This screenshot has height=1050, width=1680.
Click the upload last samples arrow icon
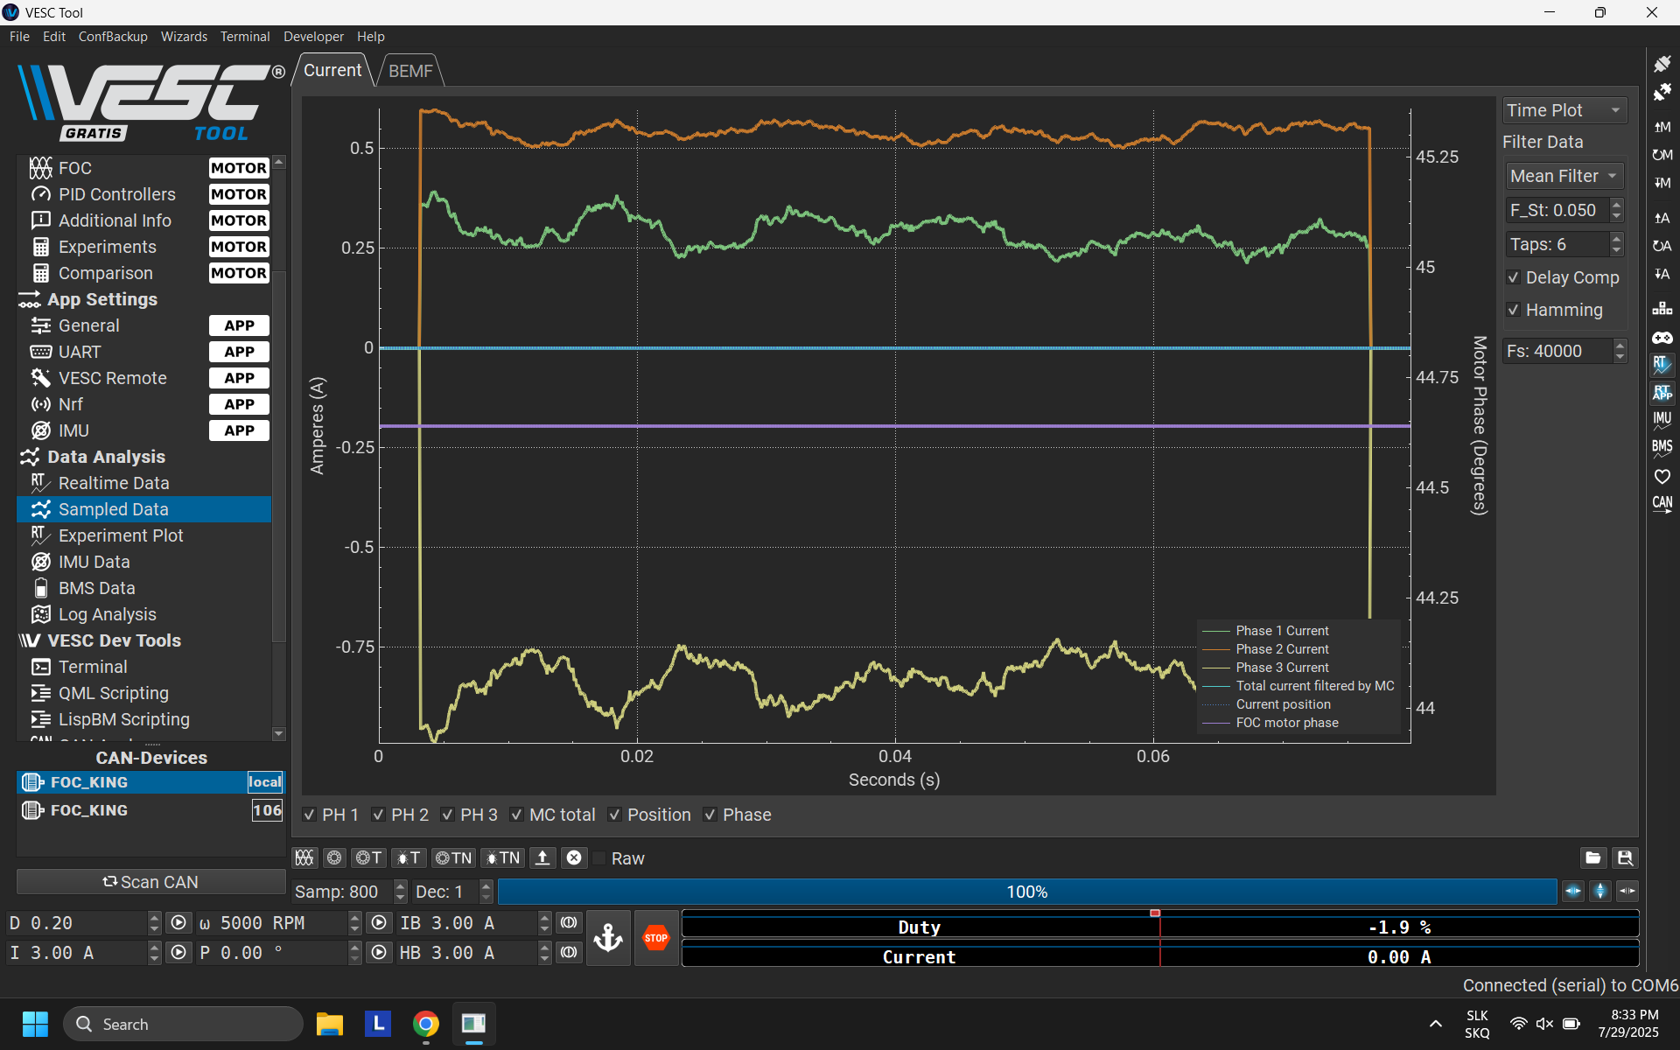tap(542, 857)
